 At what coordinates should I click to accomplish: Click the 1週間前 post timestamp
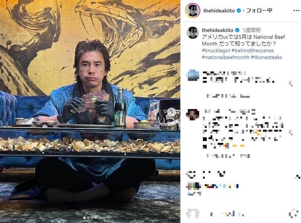click(252, 30)
